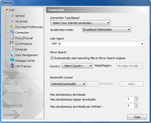This screenshot has height=123, width=151.
Task: Click the 'Country:' label
Action: pos(55,66)
